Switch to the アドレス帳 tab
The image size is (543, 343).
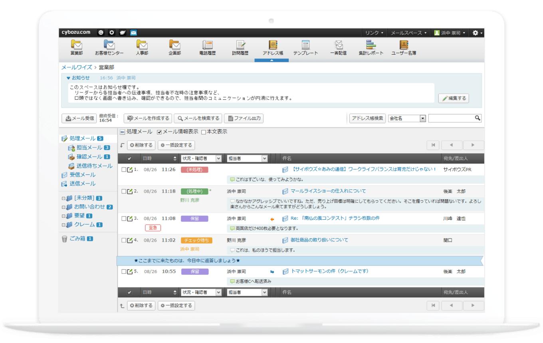tap(273, 48)
